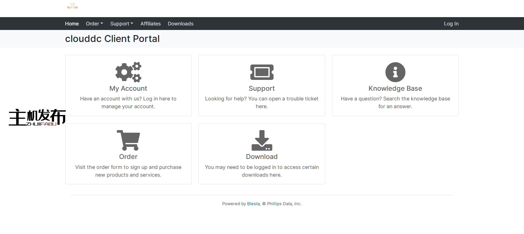Go to the Home menu item
This screenshot has height=234, width=524.
[72, 24]
